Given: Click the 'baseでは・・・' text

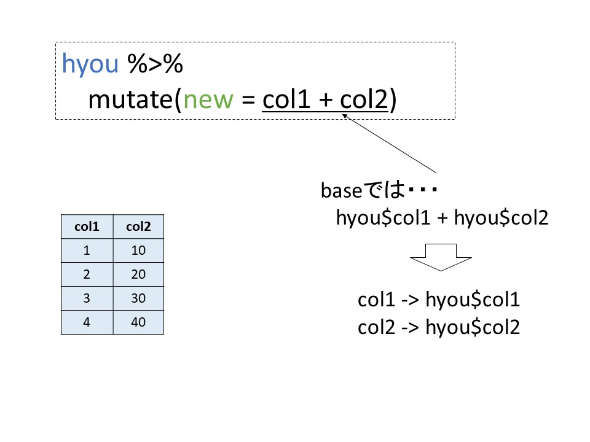Looking at the screenshot, I should (x=379, y=191).
